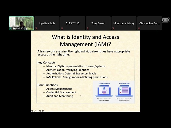Click 'Gives users permission to access a resource' caption
The image size is (171, 128).
coord(124,99)
